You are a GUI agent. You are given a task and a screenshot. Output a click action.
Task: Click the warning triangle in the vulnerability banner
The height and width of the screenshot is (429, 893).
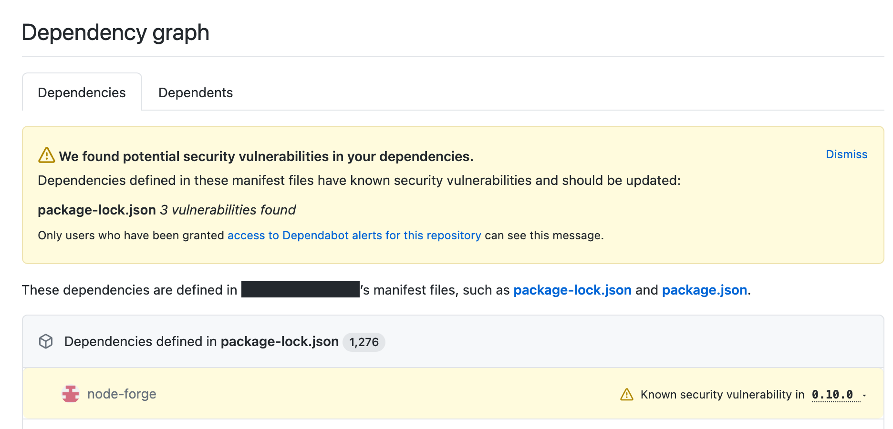point(47,155)
